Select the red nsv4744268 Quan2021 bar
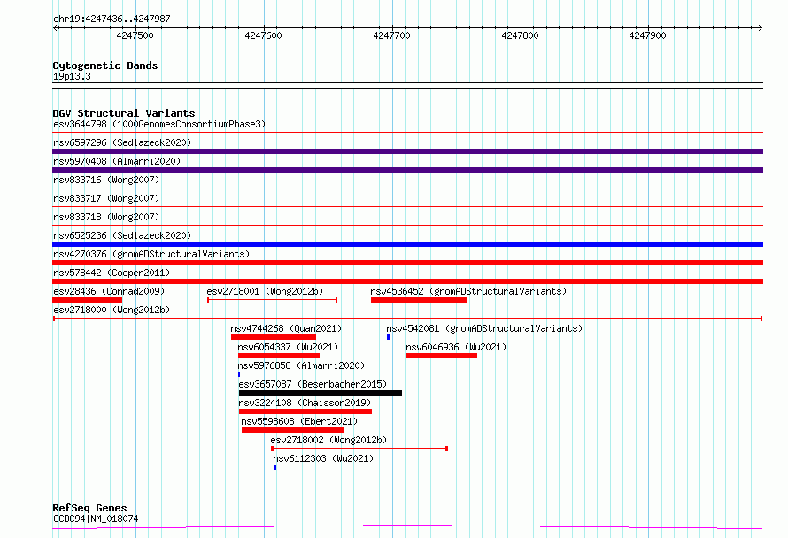Image resolution: width=788 pixels, height=538 pixels. click(x=274, y=337)
